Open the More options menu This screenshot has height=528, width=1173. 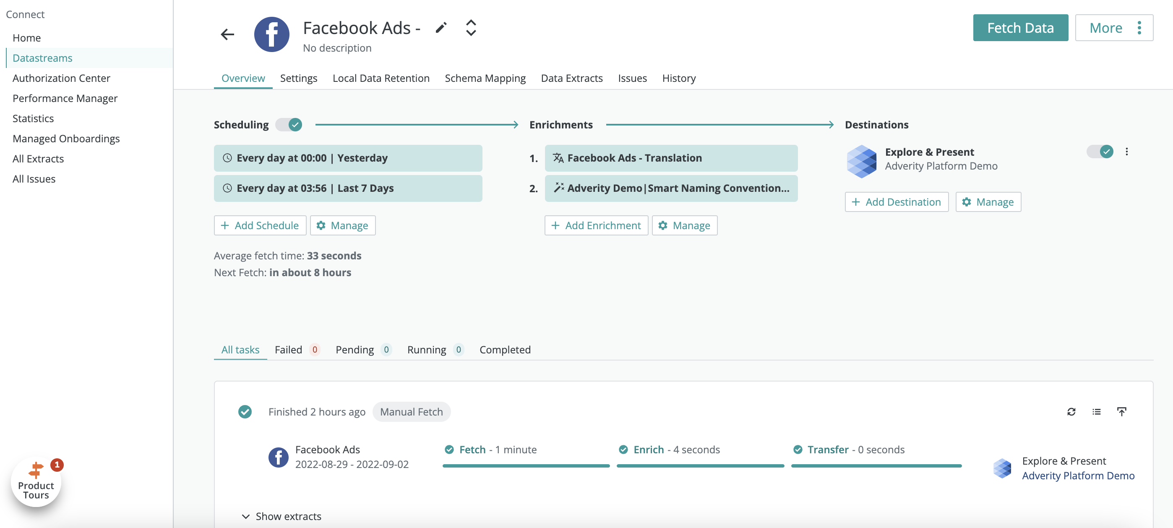click(1114, 28)
